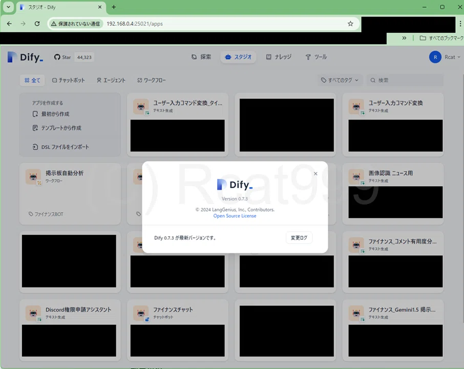Open the ユーザー入力コマンド変換_タイ... app card
464x369 pixels.
(178, 125)
